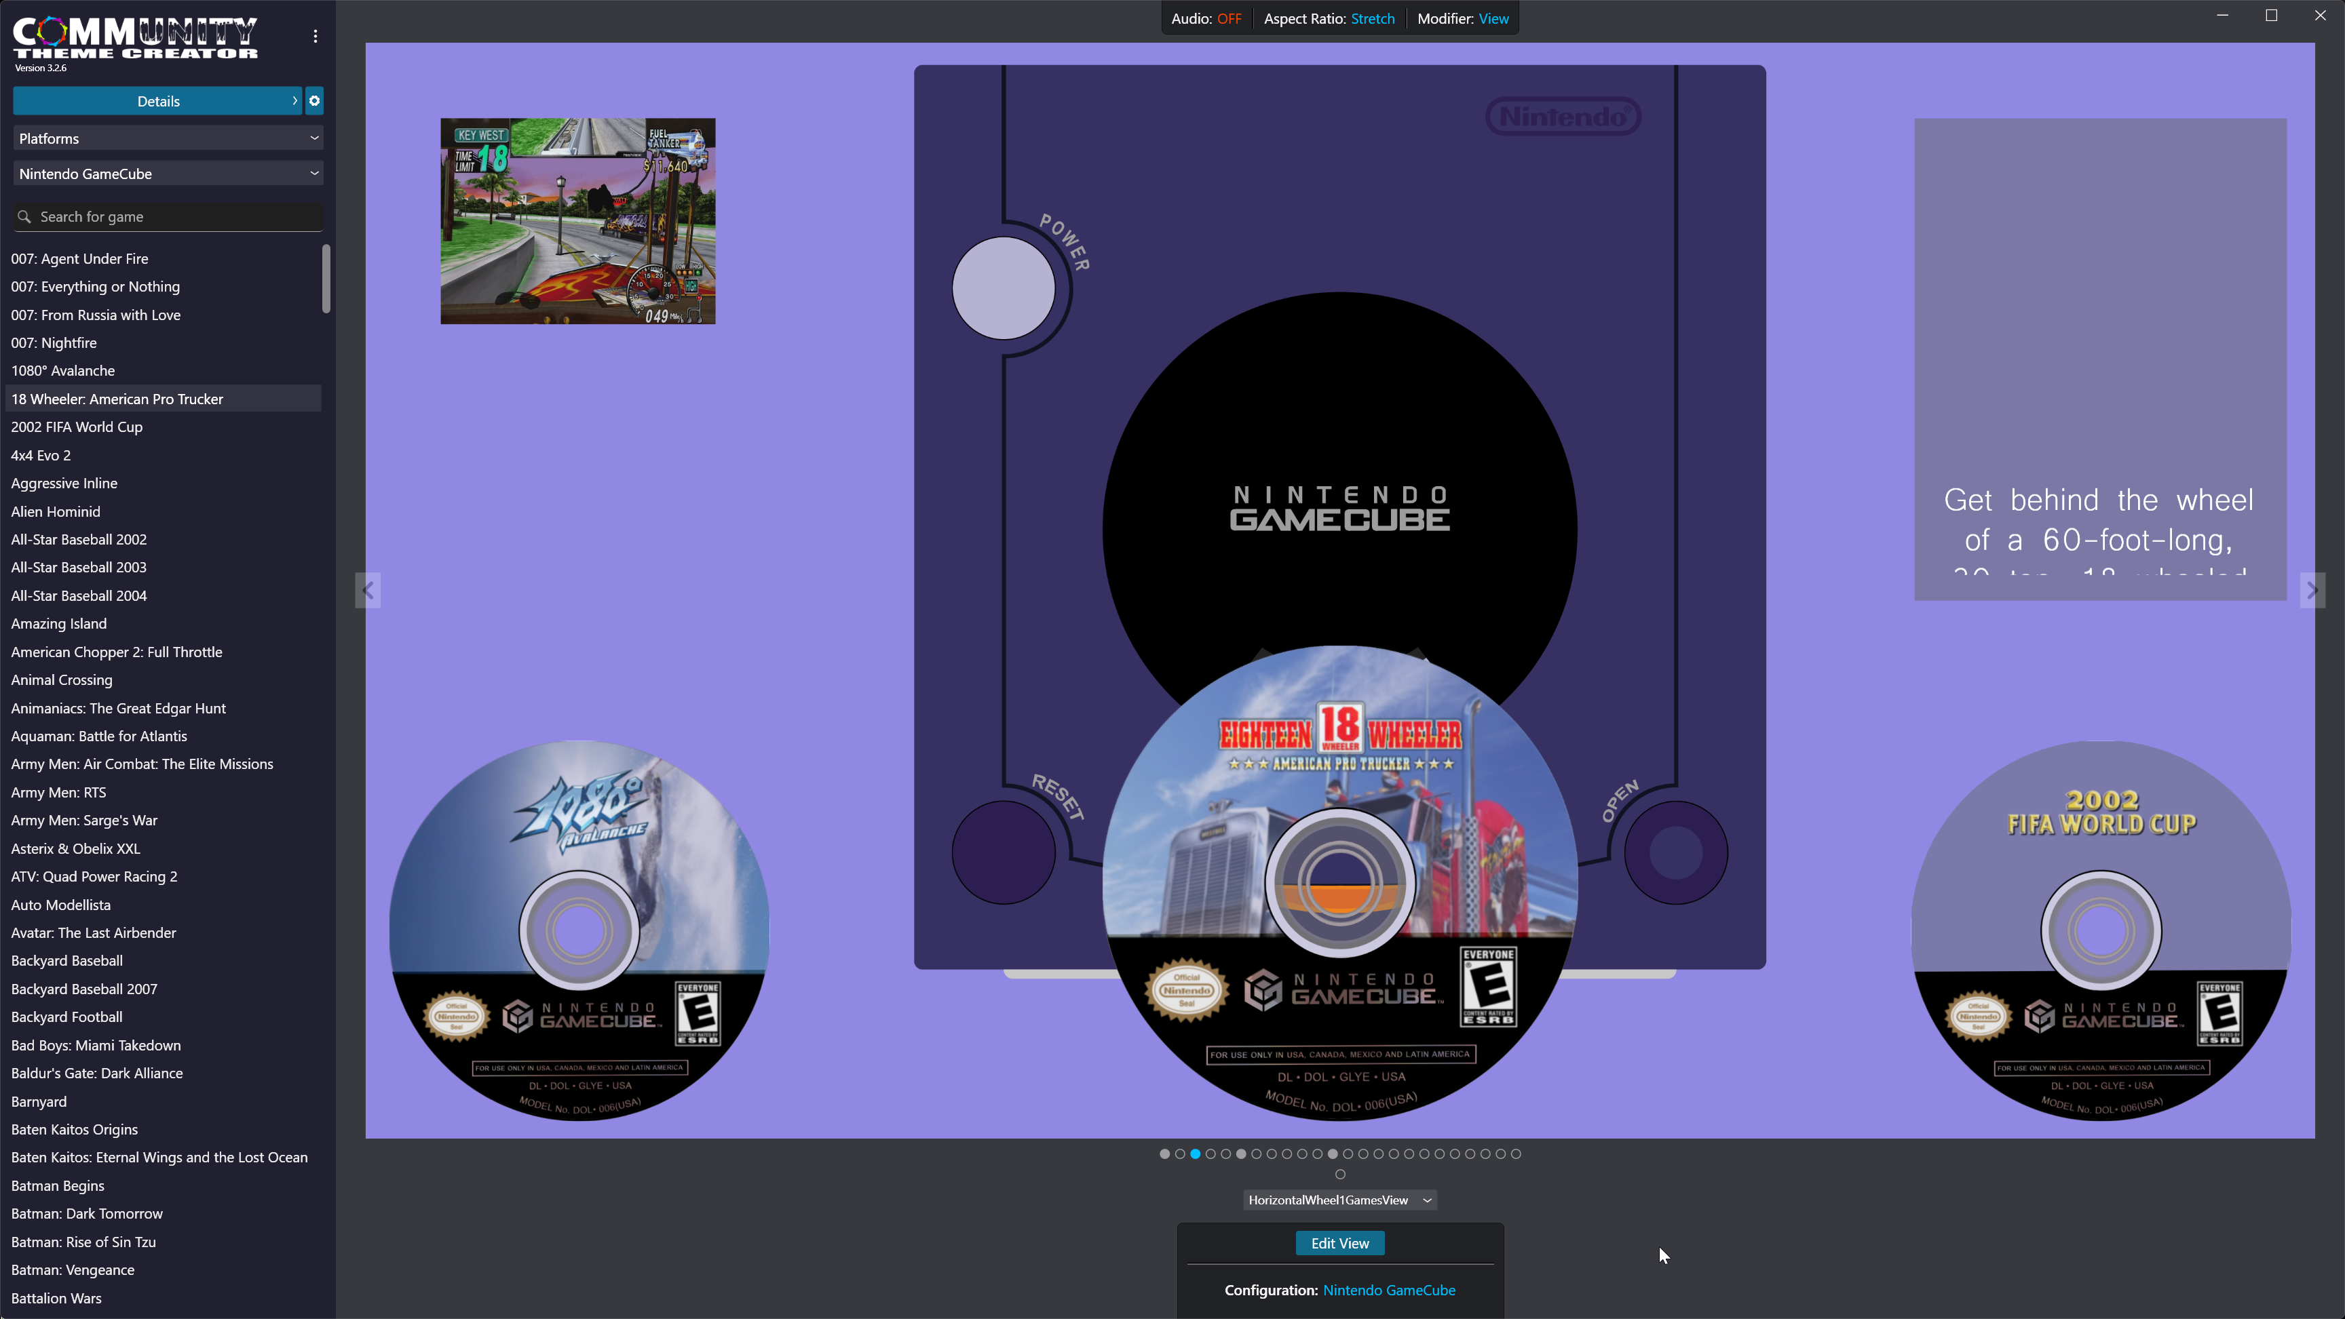Go to next view with right arrow
The image size is (2345, 1319).
(x=2312, y=591)
